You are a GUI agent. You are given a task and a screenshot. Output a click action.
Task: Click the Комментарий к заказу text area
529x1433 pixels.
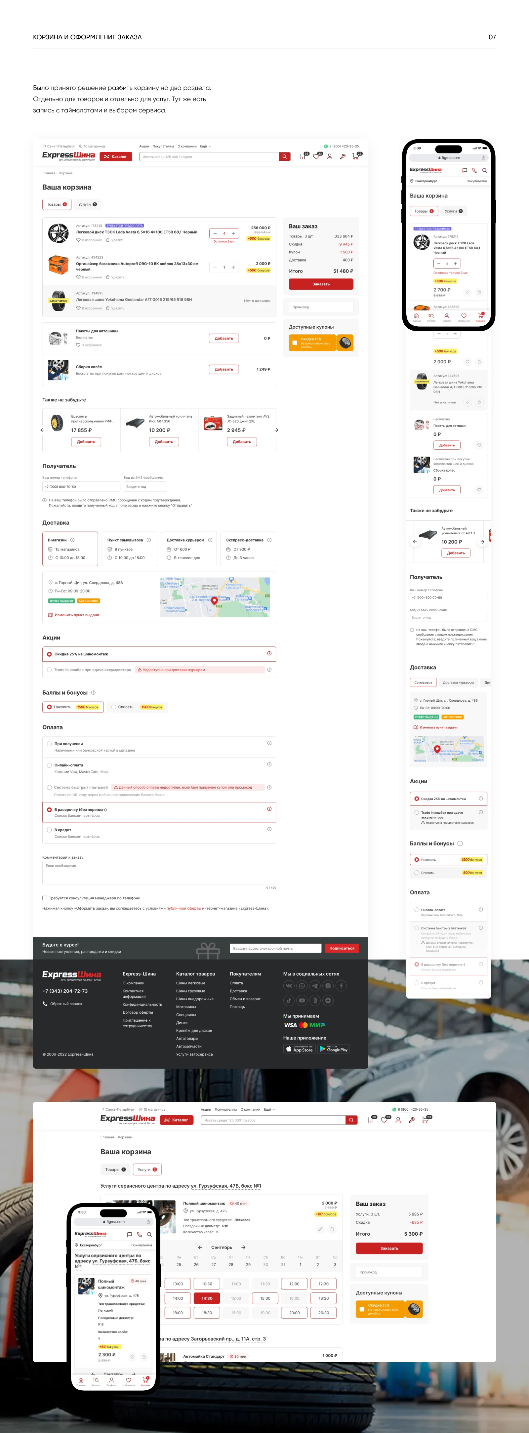[x=159, y=872]
